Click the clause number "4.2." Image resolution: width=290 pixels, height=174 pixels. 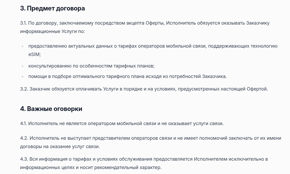click(24, 138)
